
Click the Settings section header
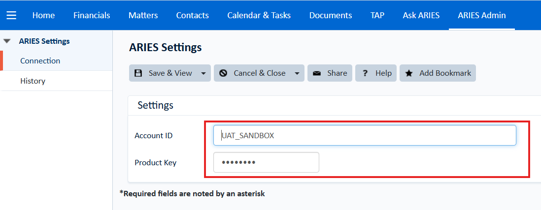(155, 105)
